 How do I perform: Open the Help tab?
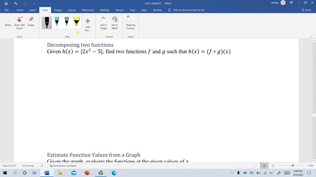(x=144, y=10)
